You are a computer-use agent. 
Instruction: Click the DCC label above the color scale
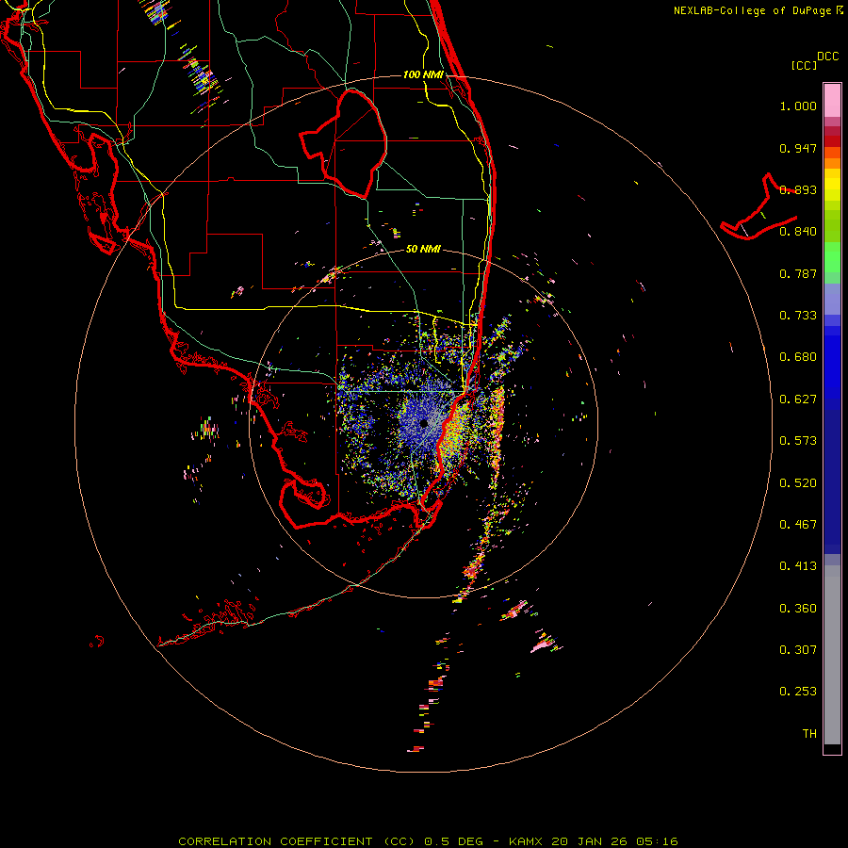[x=827, y=57]
